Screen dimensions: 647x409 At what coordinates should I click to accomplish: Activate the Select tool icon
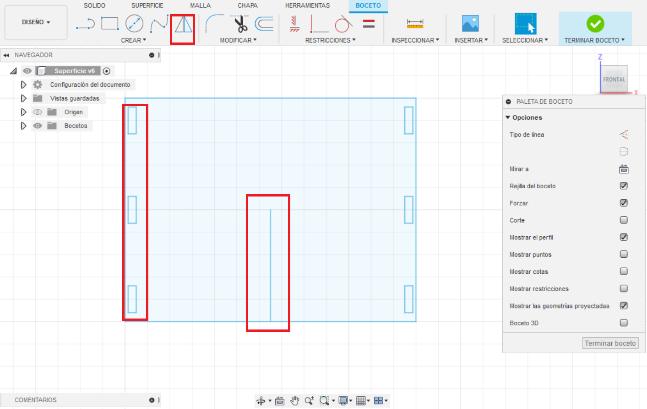525,23
